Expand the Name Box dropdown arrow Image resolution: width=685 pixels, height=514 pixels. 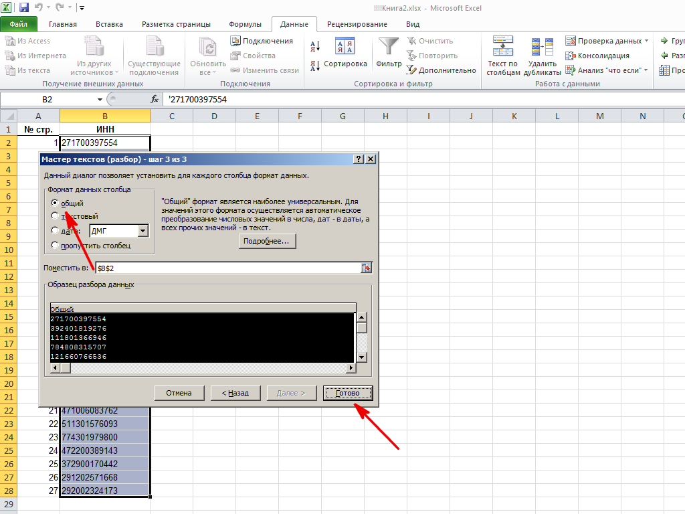point(100,100)
